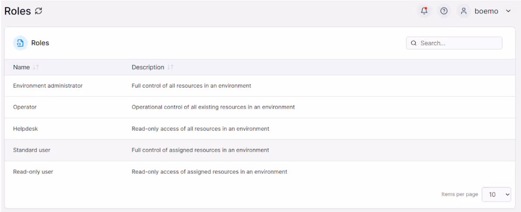Open the boemo username menu
Viewport: 521px width, 212px height.
(x=487, y=11)
